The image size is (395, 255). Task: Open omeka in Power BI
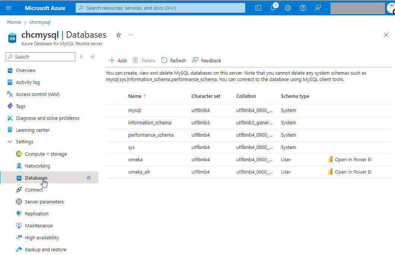point(350,159)
